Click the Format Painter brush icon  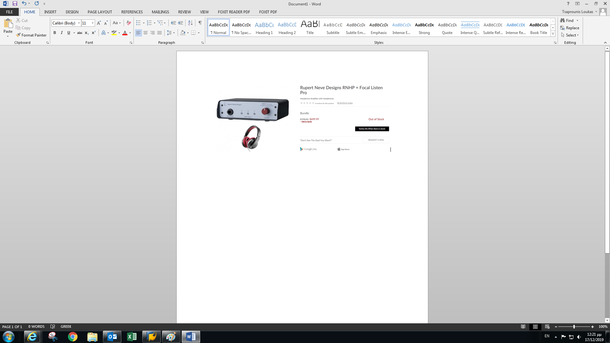click(x=18, y=35)
